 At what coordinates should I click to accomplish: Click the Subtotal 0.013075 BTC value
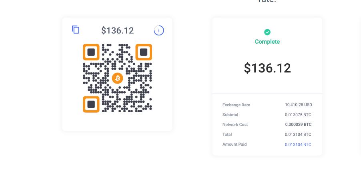coord(298,115)
